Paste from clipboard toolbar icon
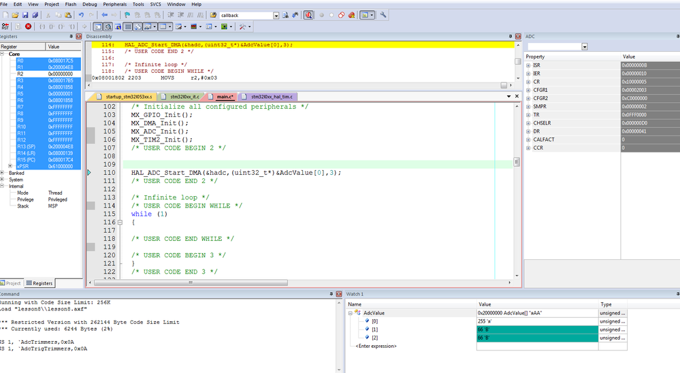Screen dimensions: 680x373 tap(68, 15)
